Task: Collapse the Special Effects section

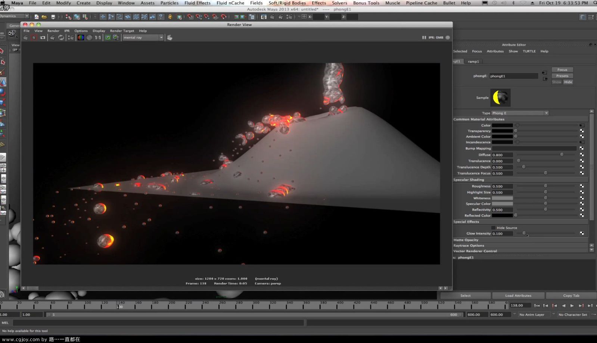Action: pos(520,222)
